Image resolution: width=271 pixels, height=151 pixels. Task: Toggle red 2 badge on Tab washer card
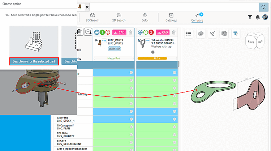coord(151,32)
